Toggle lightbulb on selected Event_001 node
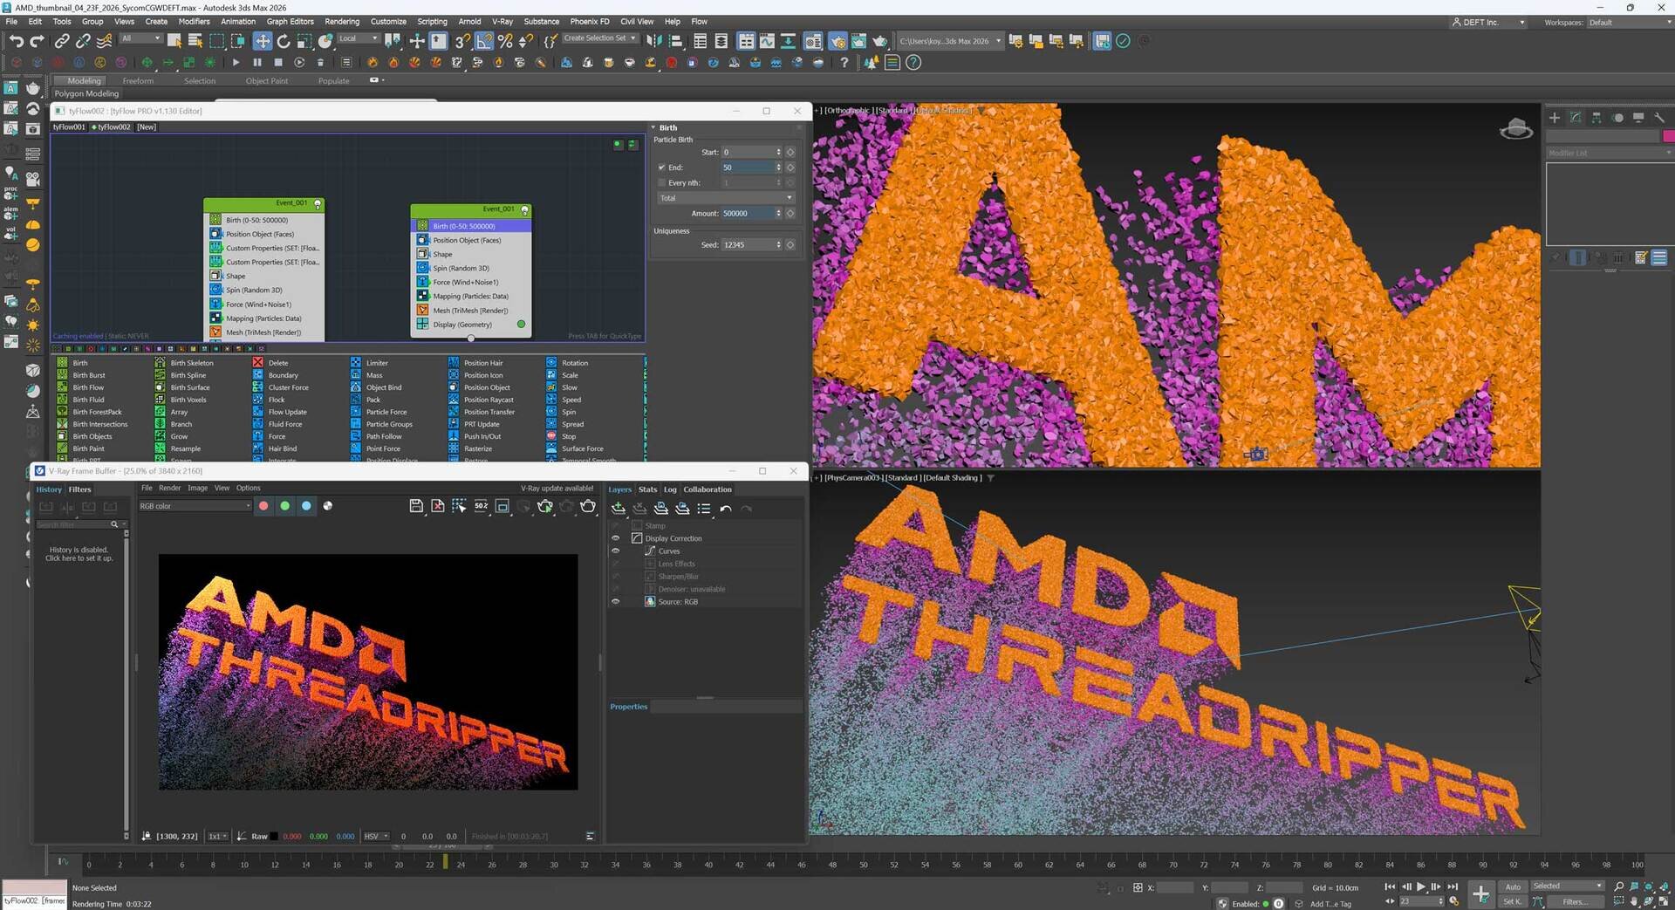This screenshot has width=1675, height=910. coord(524,210)
